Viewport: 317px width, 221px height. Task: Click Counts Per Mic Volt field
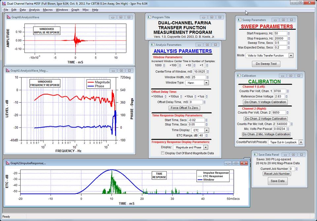pyautogui.click(x=283, y=124)
